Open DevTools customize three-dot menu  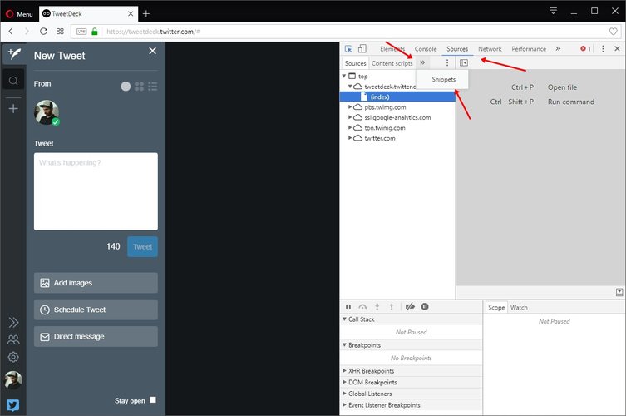[x=603, y=49]
